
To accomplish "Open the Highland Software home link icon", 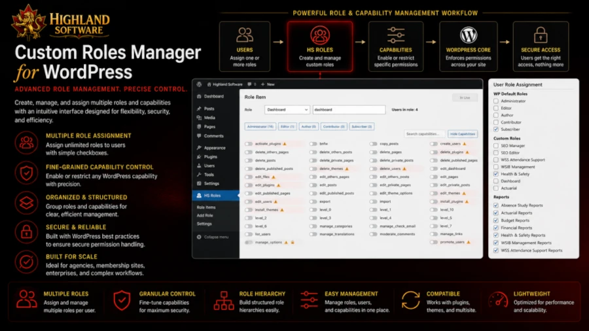I will point(209,84).
